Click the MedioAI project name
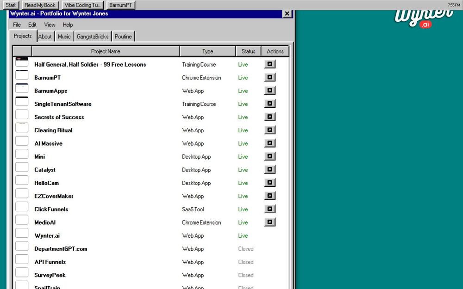 [45, 222]
